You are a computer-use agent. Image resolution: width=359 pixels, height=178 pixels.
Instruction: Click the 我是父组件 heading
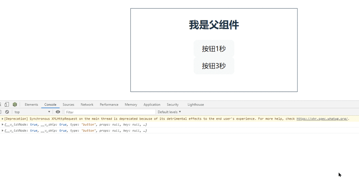(214, 25)
